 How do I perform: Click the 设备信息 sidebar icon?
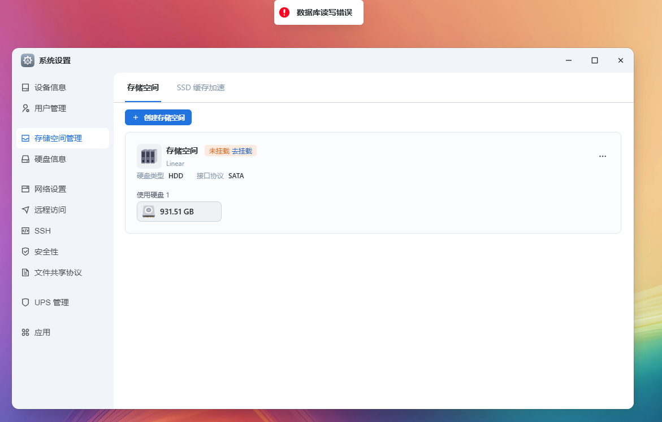coord(25,87)
